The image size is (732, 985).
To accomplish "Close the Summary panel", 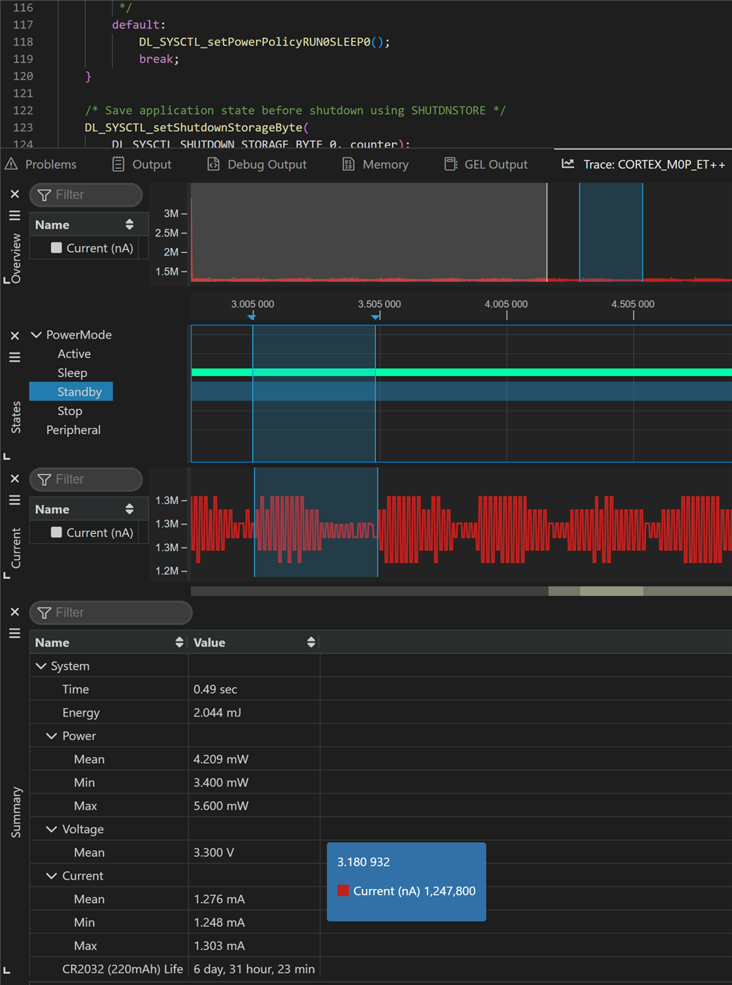I will pos(15,612).
